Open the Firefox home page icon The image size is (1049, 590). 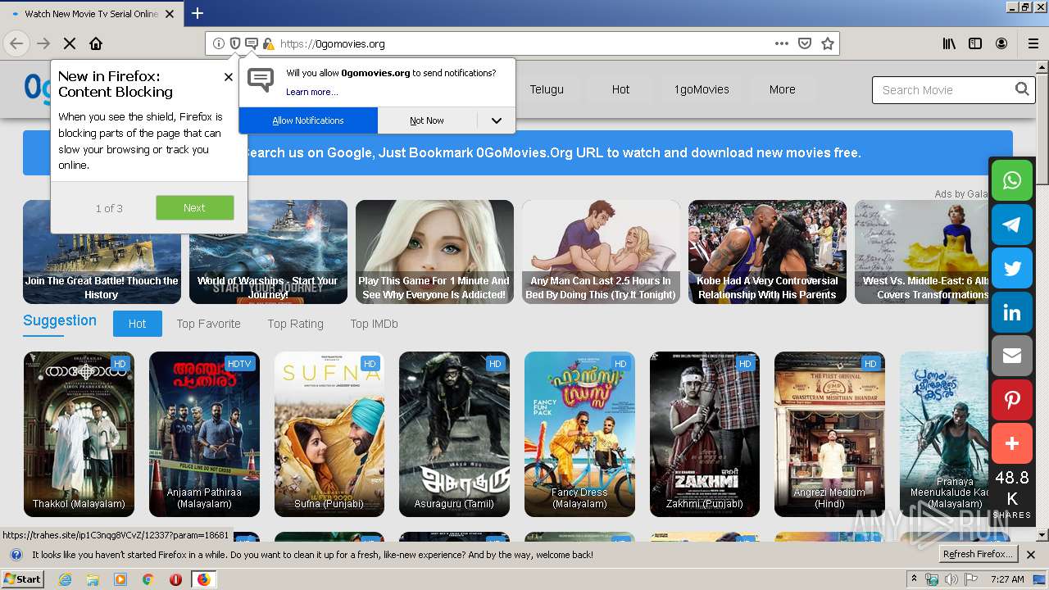click(x=96, y=43)
